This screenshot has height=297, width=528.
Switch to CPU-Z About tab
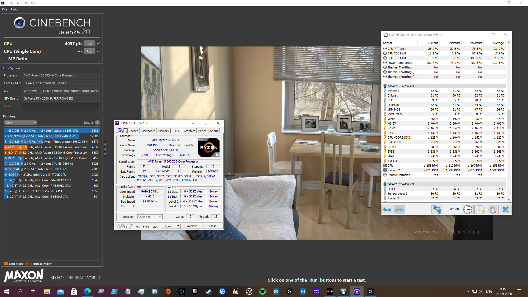pyautogui.click(x=214, y=131)
